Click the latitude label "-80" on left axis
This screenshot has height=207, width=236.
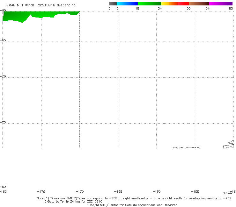3,187
